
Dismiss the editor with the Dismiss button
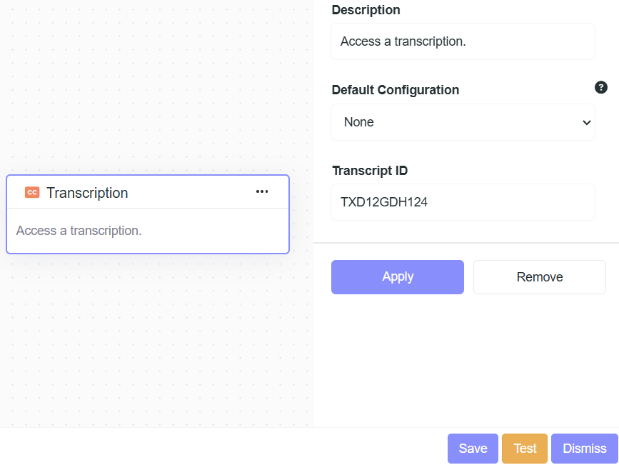click(x=584, y=449)
